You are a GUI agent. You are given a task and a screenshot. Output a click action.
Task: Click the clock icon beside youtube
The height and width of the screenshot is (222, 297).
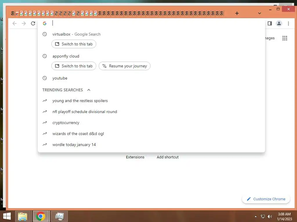point(44,78)
